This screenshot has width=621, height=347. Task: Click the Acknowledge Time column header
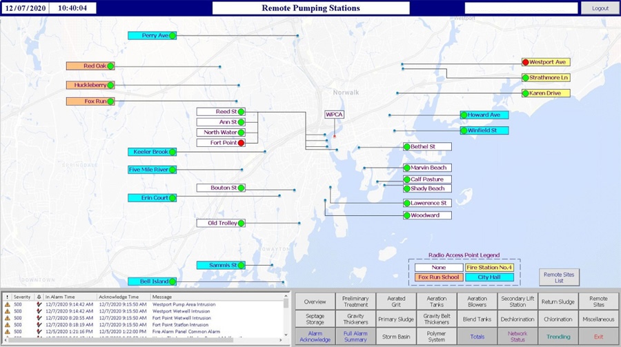click(124, 297)
